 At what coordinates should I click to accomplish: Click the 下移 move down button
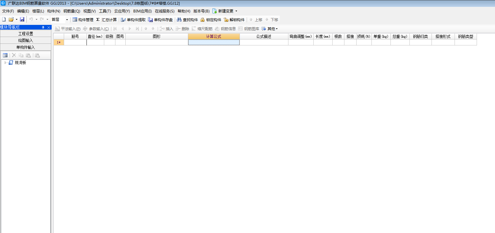[272, 20]
